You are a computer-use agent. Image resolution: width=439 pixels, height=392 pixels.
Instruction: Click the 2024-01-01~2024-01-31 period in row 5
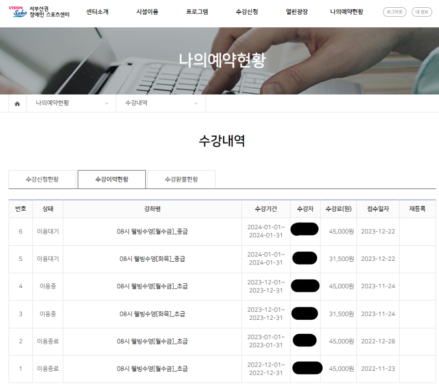[x=266, y=259]
